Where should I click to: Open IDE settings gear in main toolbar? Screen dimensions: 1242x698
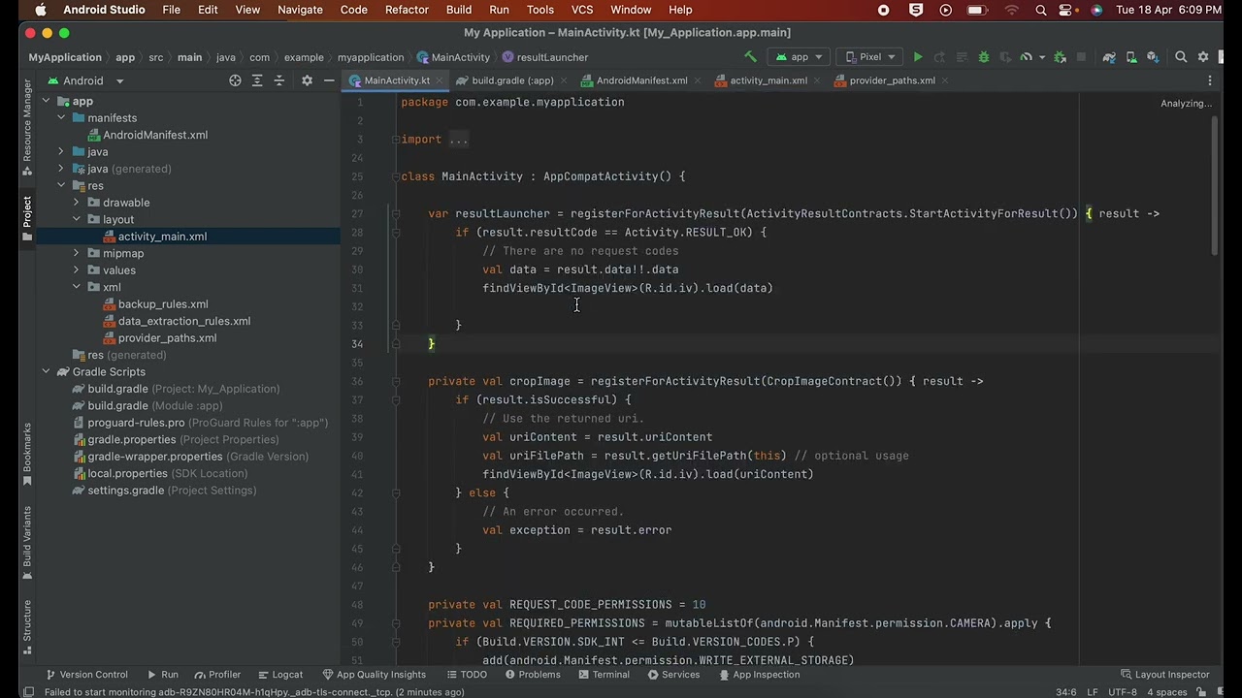(1203, 57)
